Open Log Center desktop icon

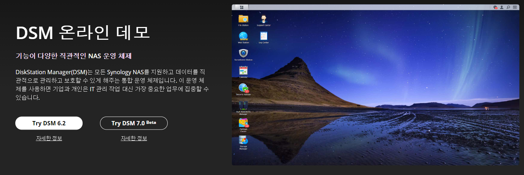click(264, 37)
